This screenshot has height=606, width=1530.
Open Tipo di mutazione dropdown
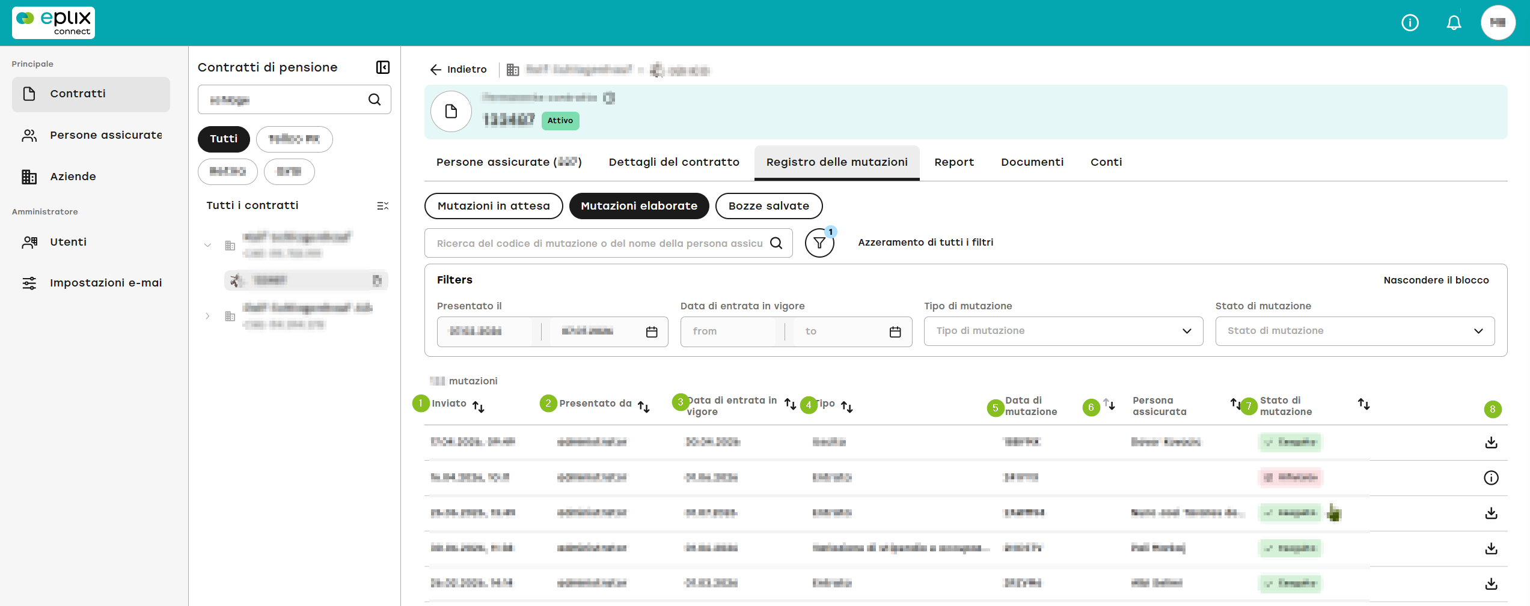click(1063, 331)
